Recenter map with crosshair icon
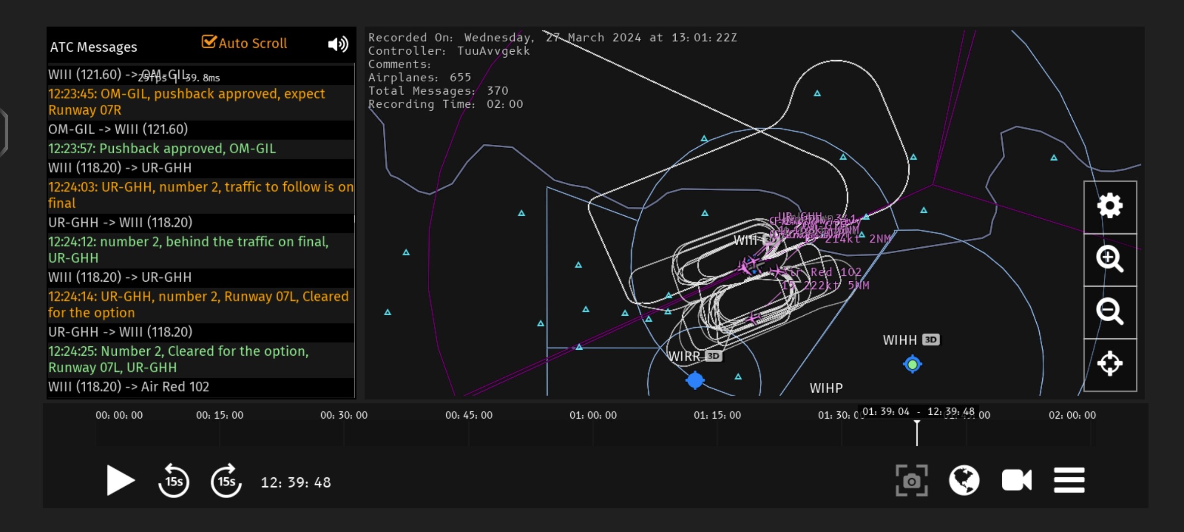 click(x=1110, y=364)
